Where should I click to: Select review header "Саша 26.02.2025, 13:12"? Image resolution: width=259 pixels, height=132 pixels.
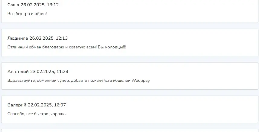tap(33, 5)
